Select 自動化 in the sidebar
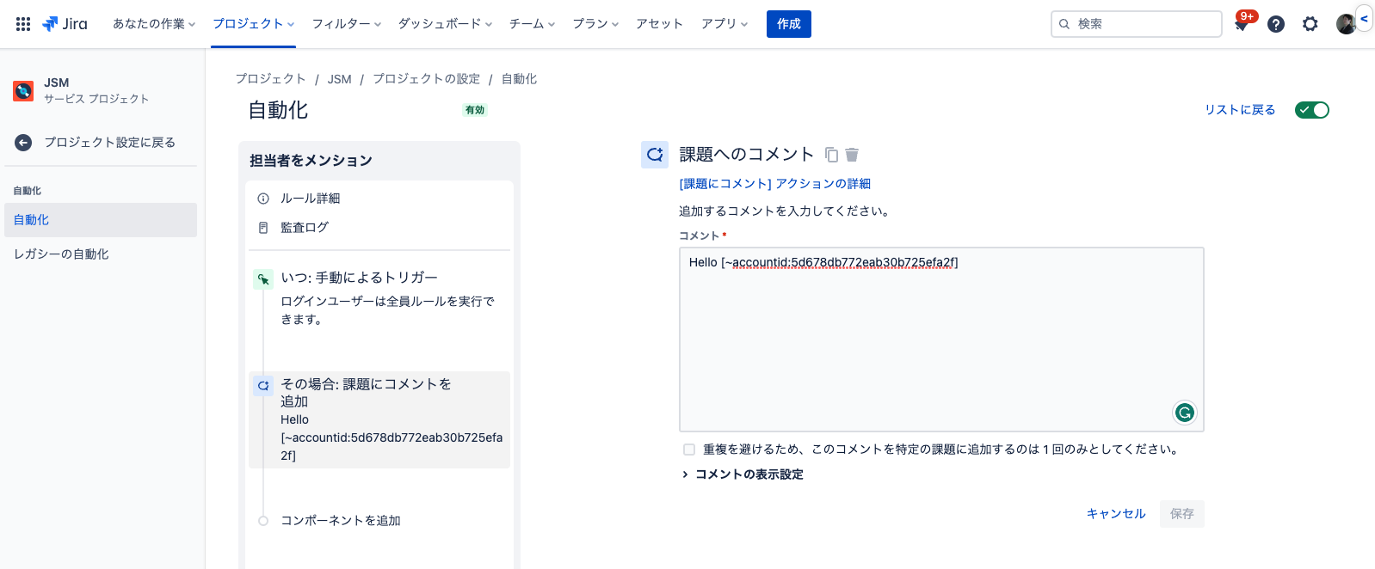 [x=101, y=220]
